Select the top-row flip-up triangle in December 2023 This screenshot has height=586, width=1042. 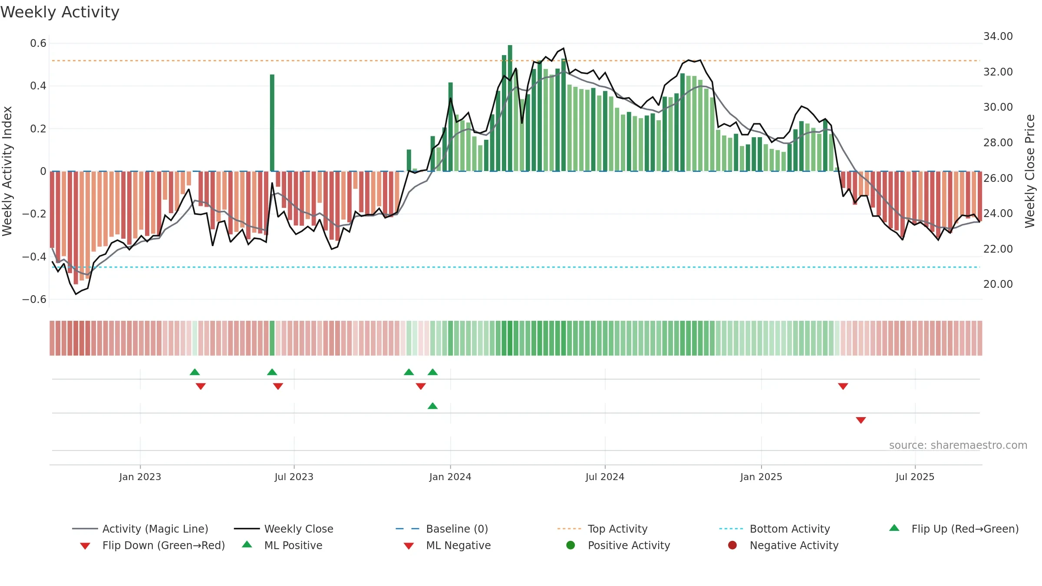(x=433, y=372)
